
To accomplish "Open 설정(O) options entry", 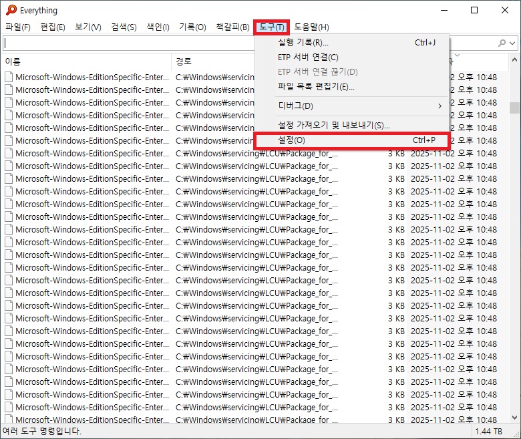I will coord(352,140).
